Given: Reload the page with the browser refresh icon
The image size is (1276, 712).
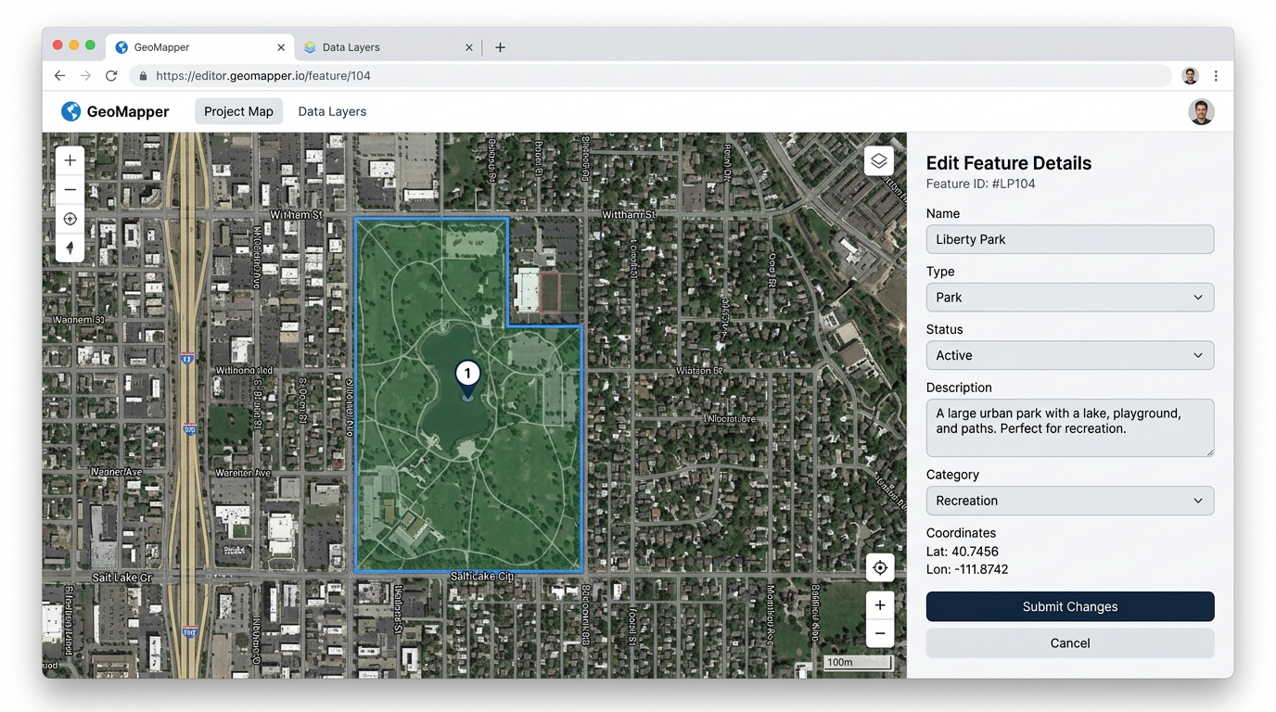Looking at the screenshot, I should pos(111,75).
